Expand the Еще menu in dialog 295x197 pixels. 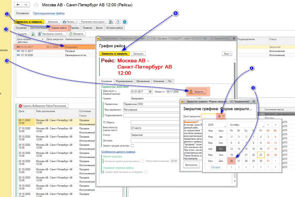tap(227, 54)
